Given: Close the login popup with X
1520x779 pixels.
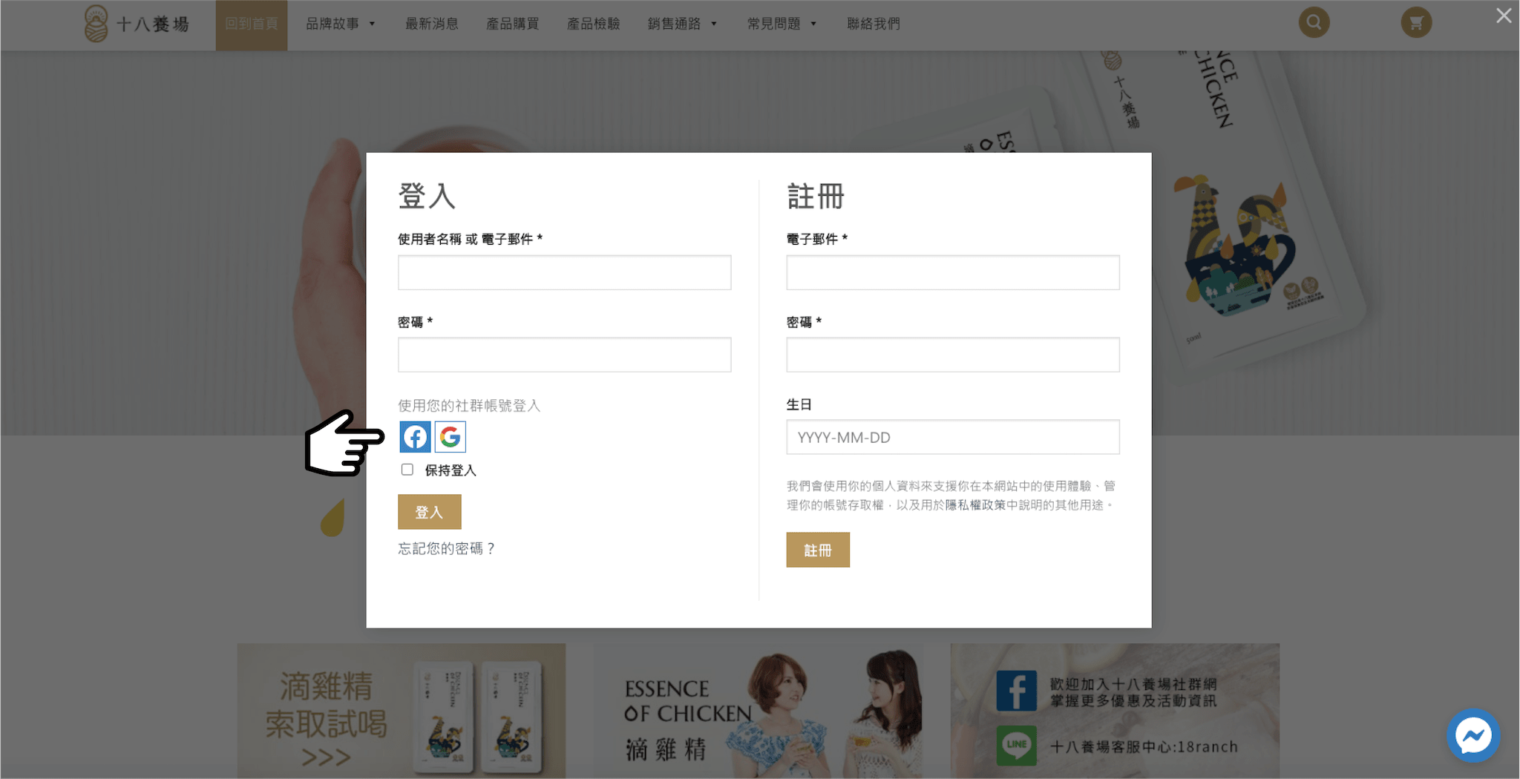Looking at the screenshot, I should (1504, 16).
